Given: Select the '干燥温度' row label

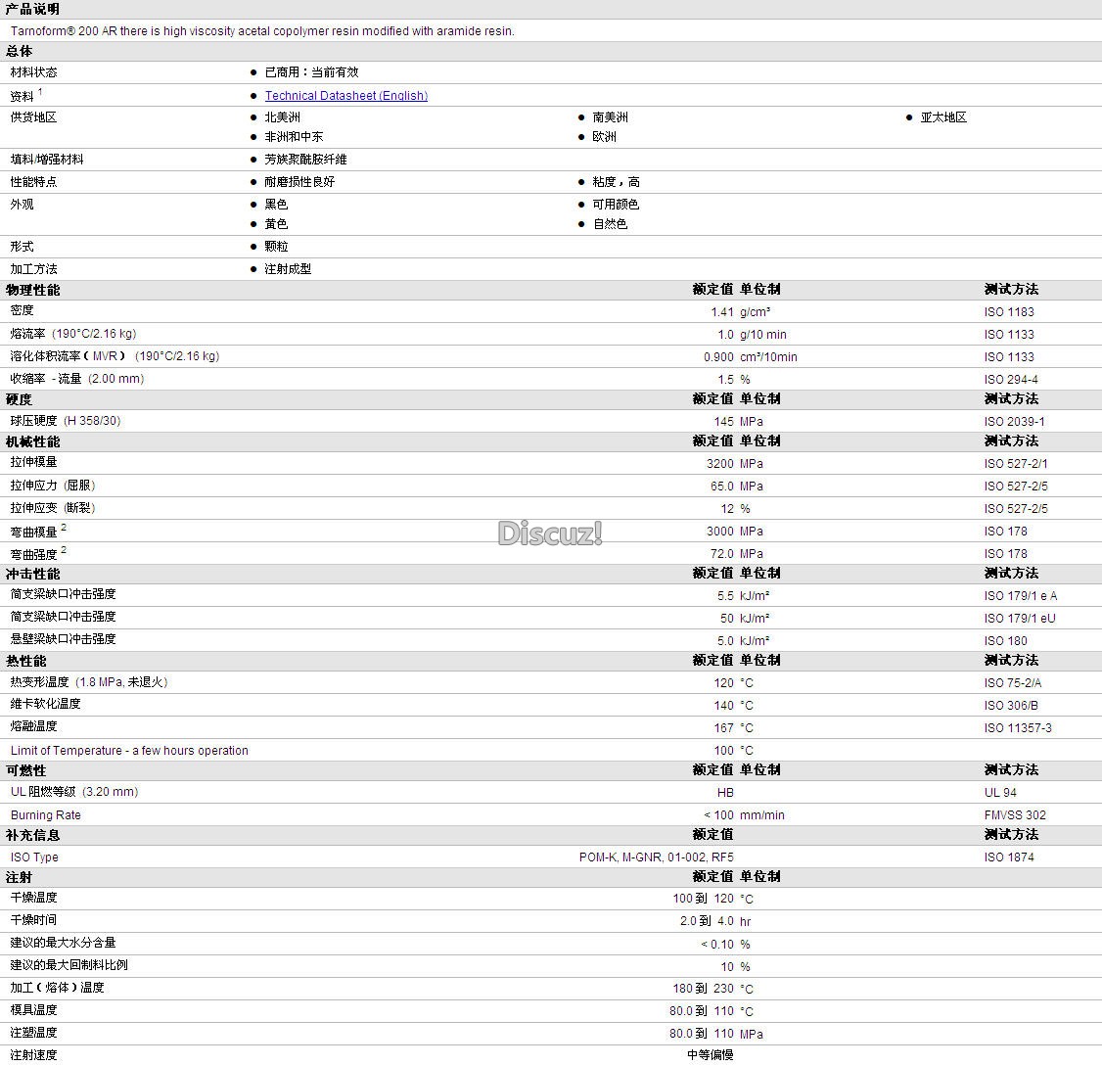Looking at the screenshot, I should pyautogui.click(x=33, y=898).
